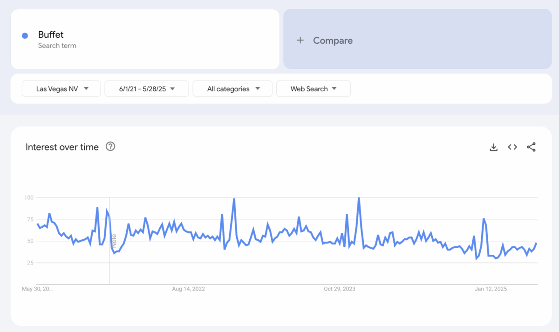This screenshot has width=559, height=332.
Task: Click the blue dot beside Buffet
Action: pyautogui.click(x=25, y=36)
